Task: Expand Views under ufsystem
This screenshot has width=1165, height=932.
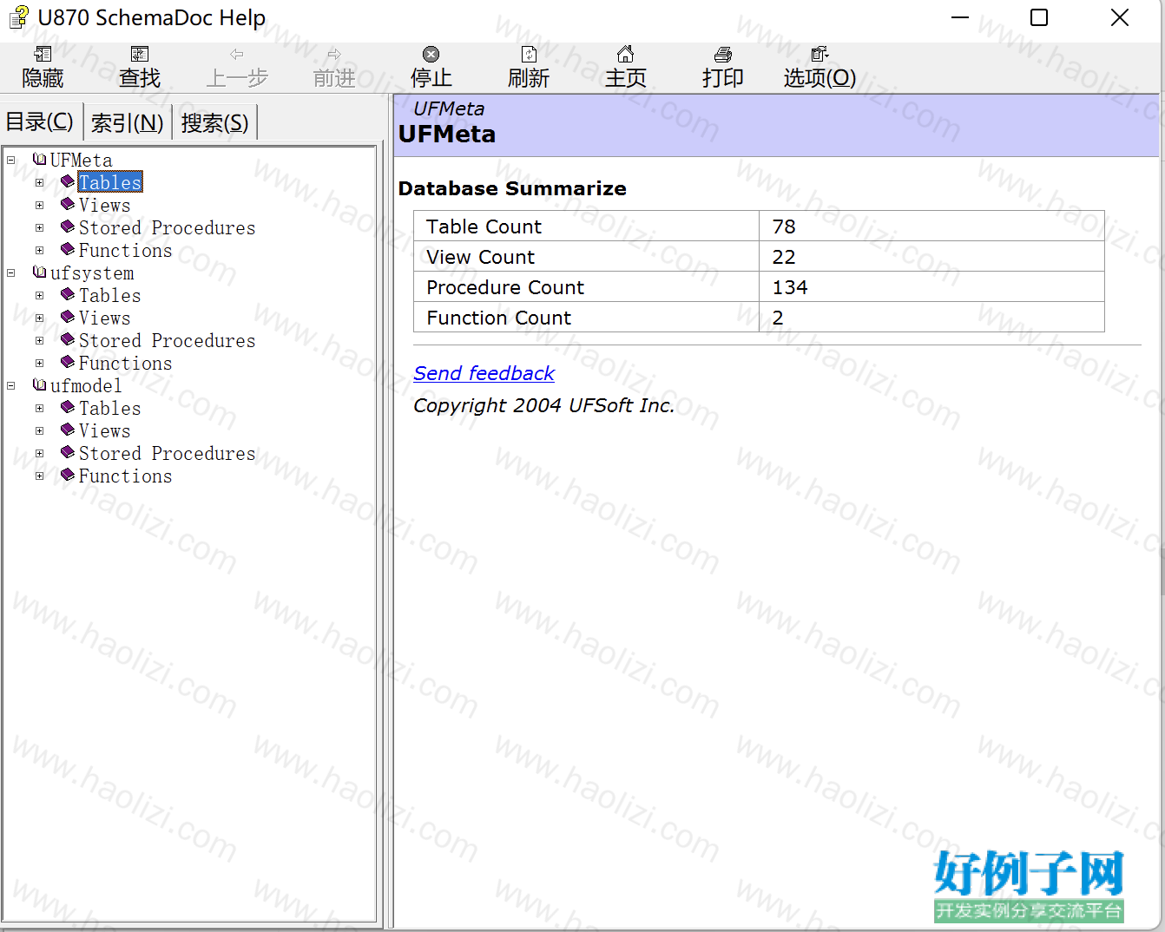Action: [x=39, y=318]
